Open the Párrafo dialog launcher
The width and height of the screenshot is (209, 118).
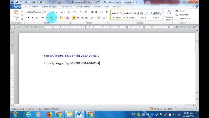click(x=108, y=23)
